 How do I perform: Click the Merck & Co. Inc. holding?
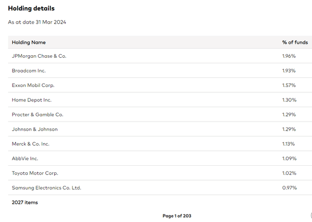[x=31, y=144]
